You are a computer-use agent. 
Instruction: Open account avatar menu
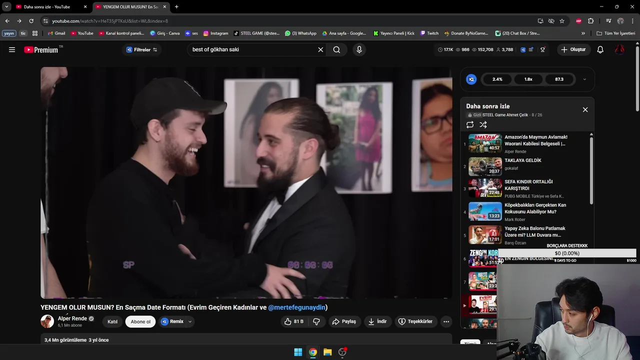click(619, 49)
